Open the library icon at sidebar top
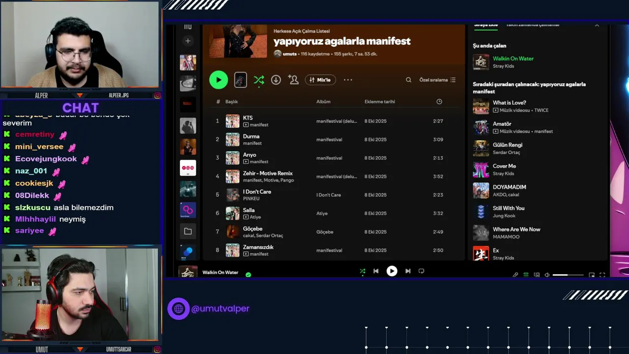 point(188,27)
